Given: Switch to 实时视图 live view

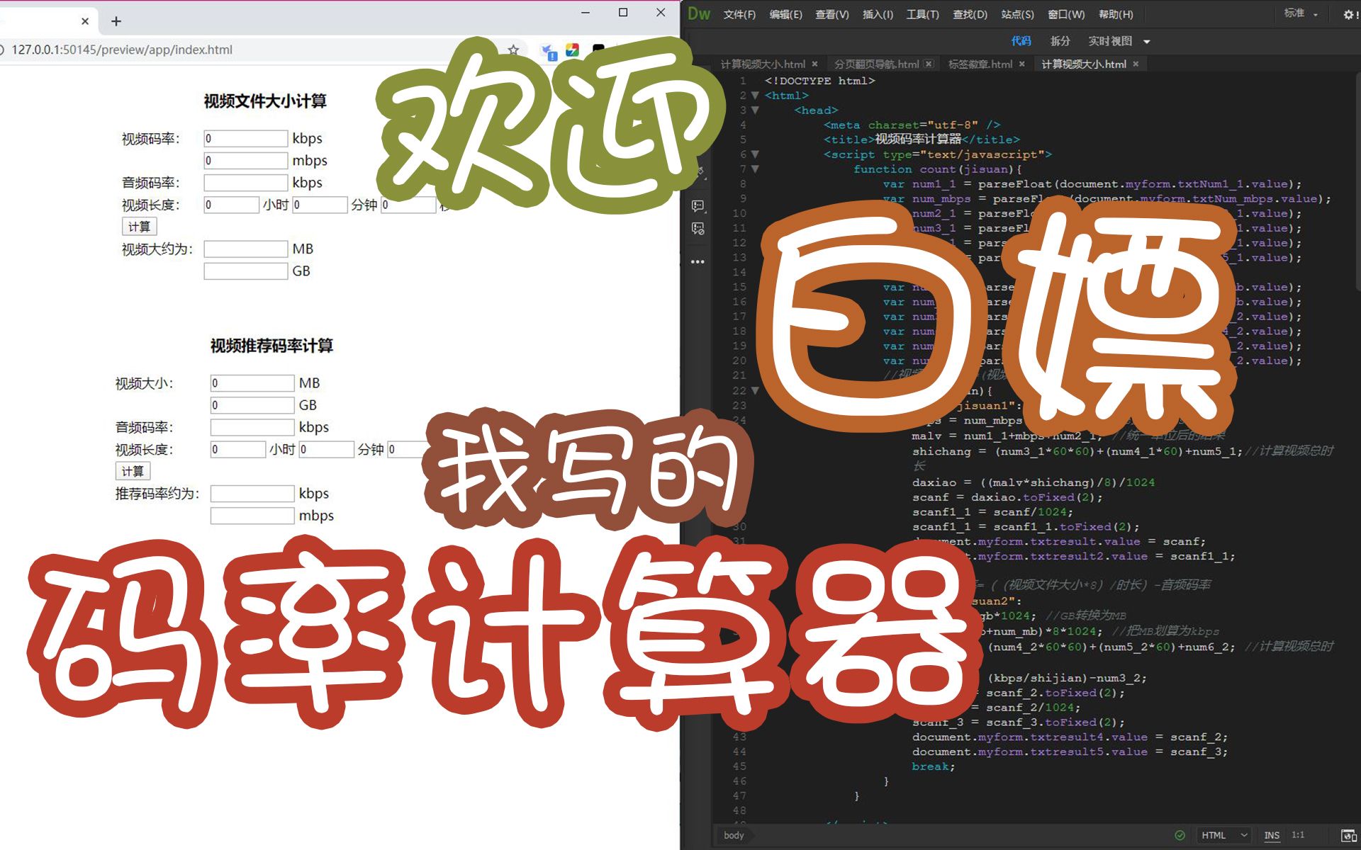Looking at the screenshot, I should pyautogui.click(x=1110, y=41).
